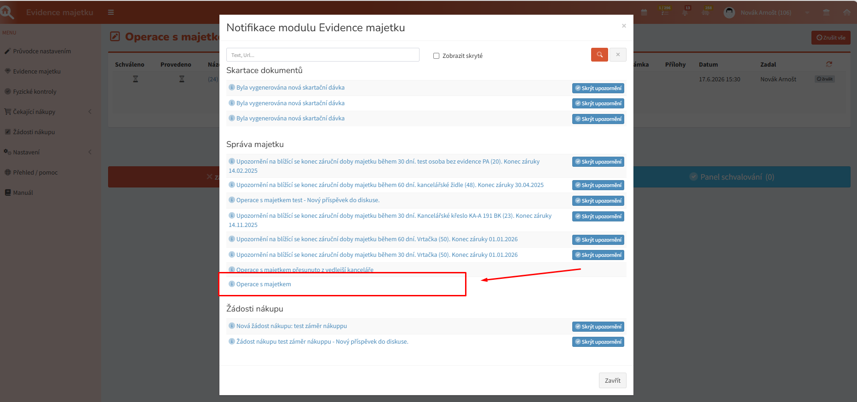Image resolution: width=857 pixels, height=402 pixels.
Task: Click the refresh icon in table header
Action: pos(829,64)
